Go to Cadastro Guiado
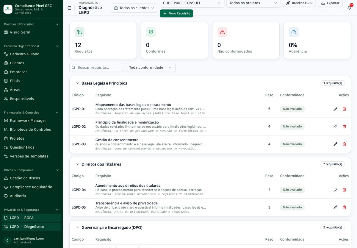Viewport: 357px width, 248px height. 32,54
